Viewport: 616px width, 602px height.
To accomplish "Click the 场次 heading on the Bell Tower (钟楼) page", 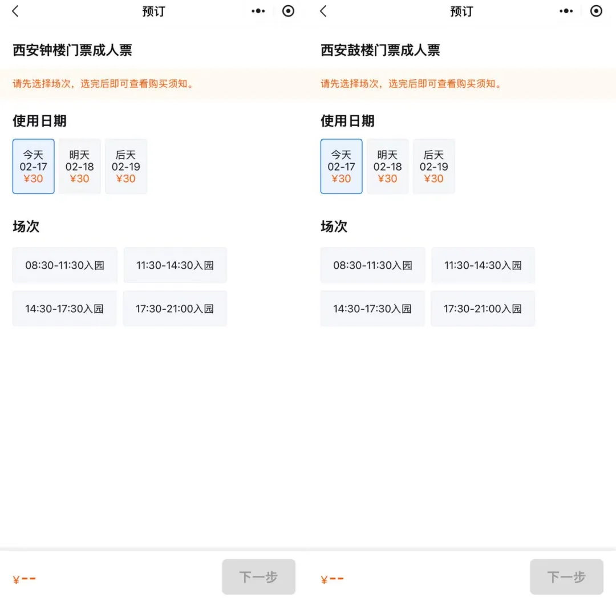I will click(26, 227).
